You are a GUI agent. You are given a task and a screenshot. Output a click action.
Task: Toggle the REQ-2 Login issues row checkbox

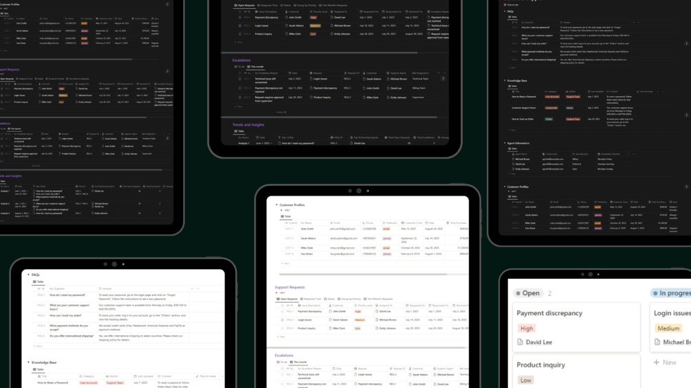point(283,320)
